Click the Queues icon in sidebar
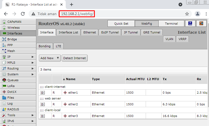The width and height of the screenshot is (209, 126). click(x=4, y=80)
